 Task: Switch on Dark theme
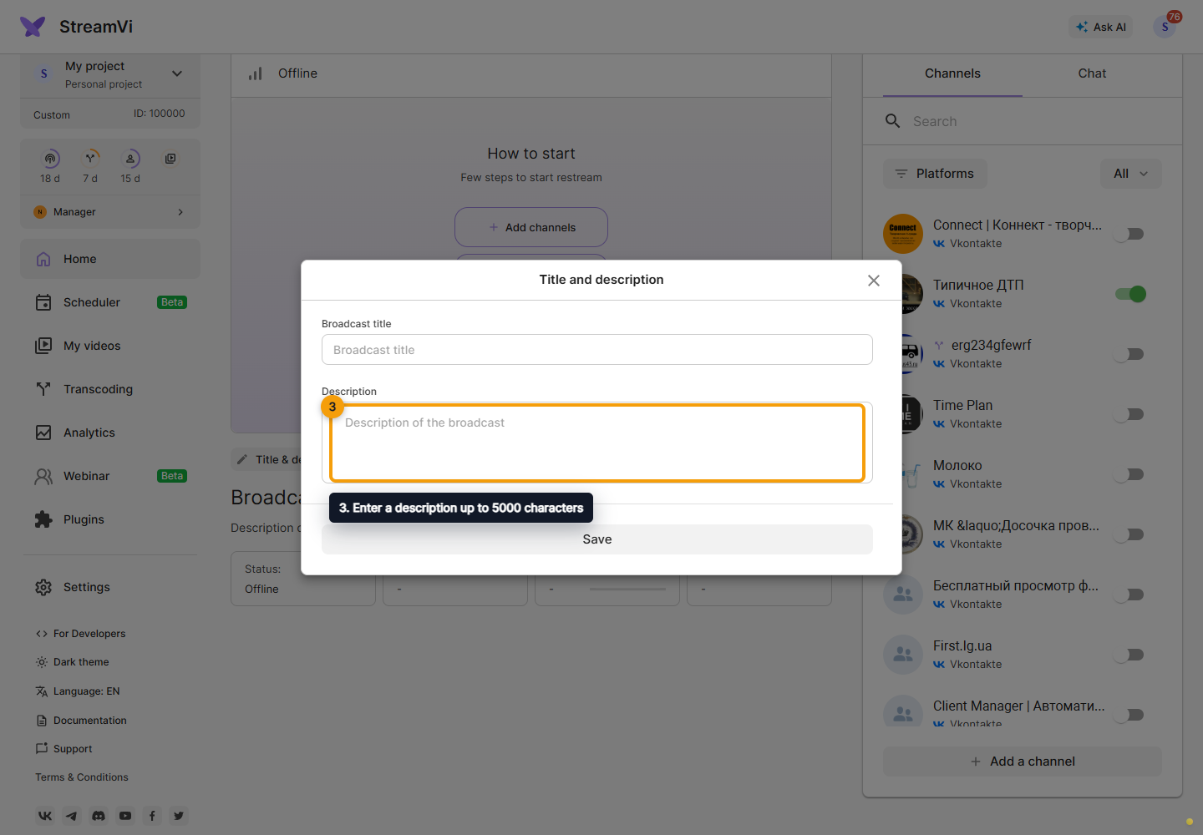[x=73, y=662]
